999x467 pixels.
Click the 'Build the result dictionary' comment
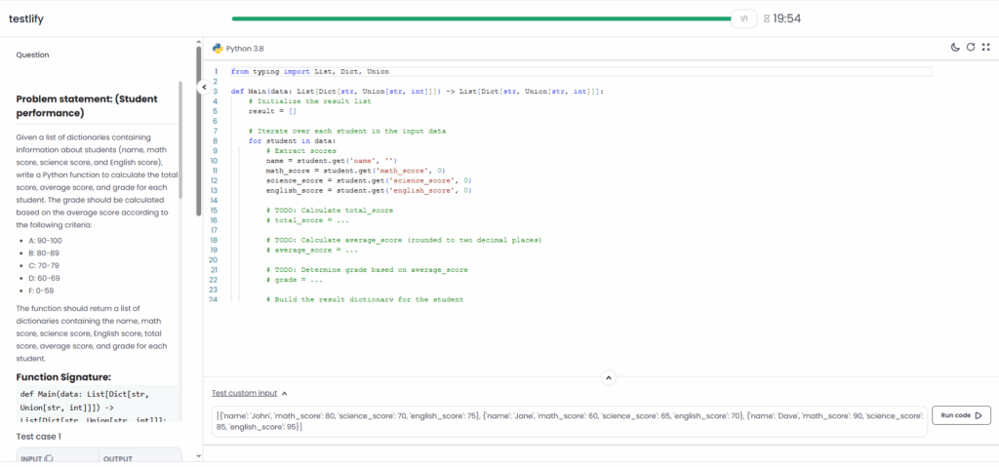365,299
